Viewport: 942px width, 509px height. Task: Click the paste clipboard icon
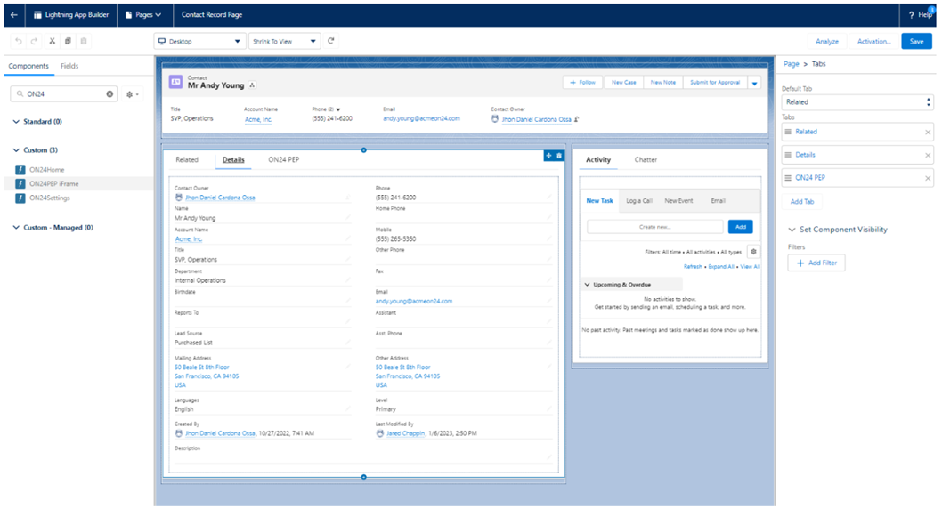point(84,42)
